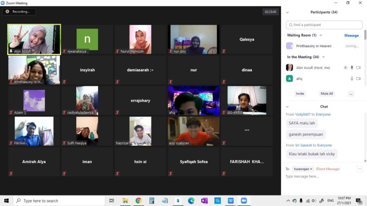Collapse the Waiting Room section
Image resolution: width=367 pixels, height=206 pixels.
[321, 35]
